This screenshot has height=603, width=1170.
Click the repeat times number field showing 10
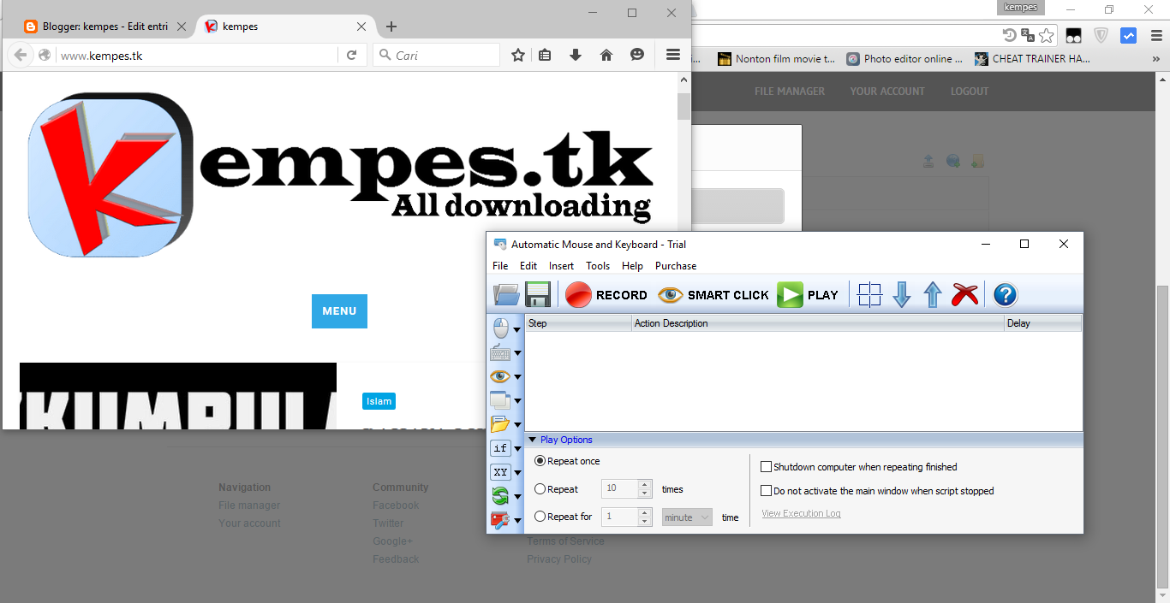[620, 489]
